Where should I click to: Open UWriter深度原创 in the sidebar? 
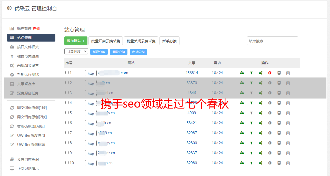pyautogui.click(x=31, y=135)
